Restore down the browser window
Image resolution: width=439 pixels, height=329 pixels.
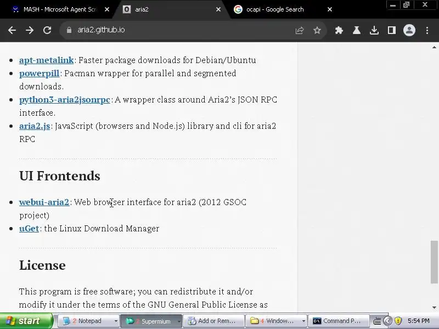pos(406,5)
